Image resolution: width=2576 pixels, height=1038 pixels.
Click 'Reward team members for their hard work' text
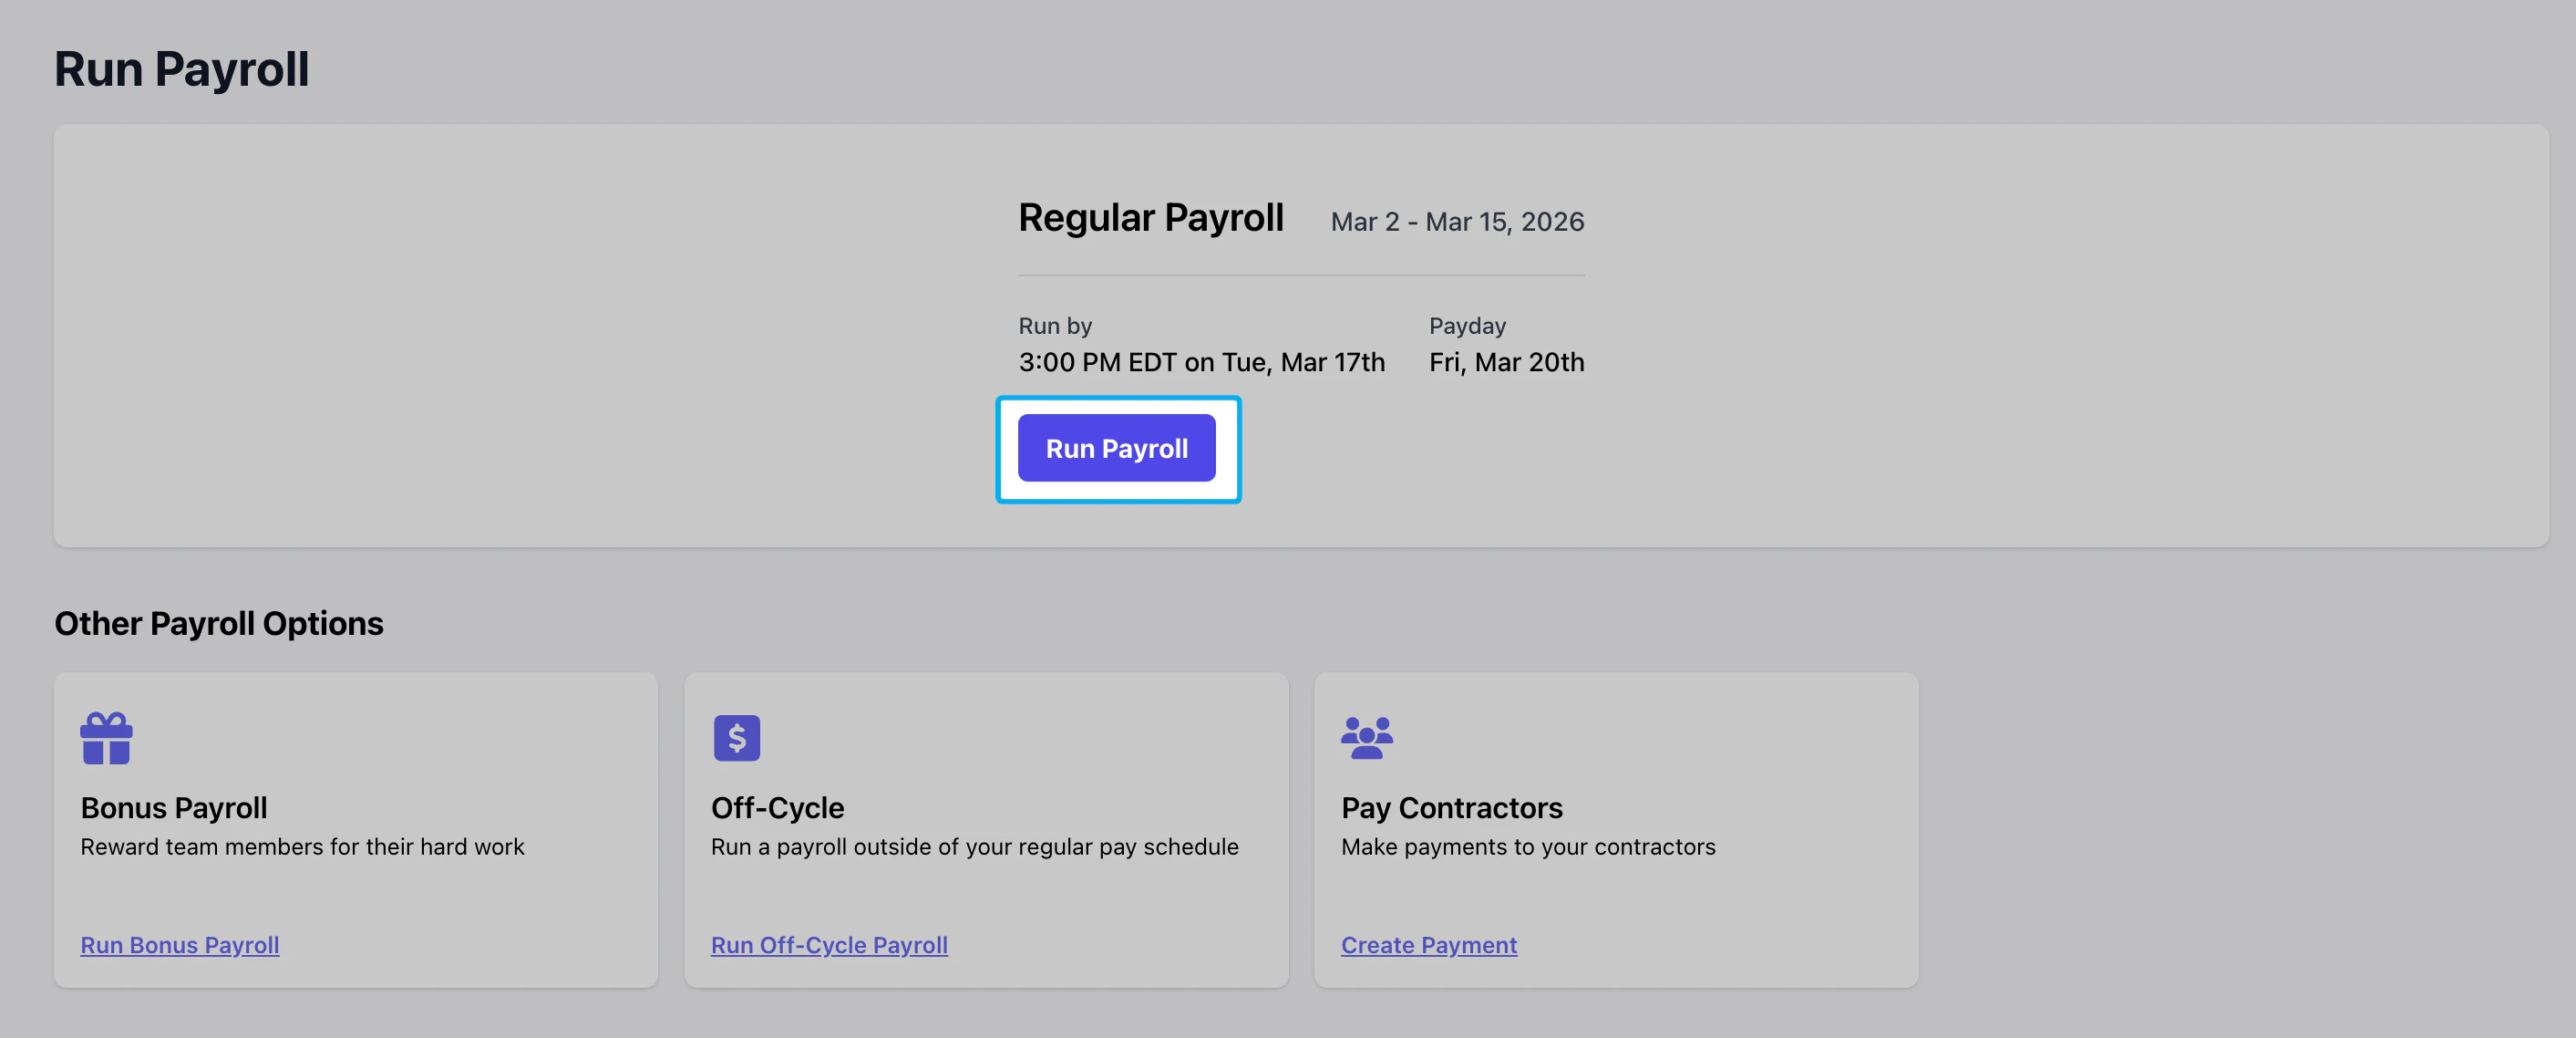(x=302, y=846)
